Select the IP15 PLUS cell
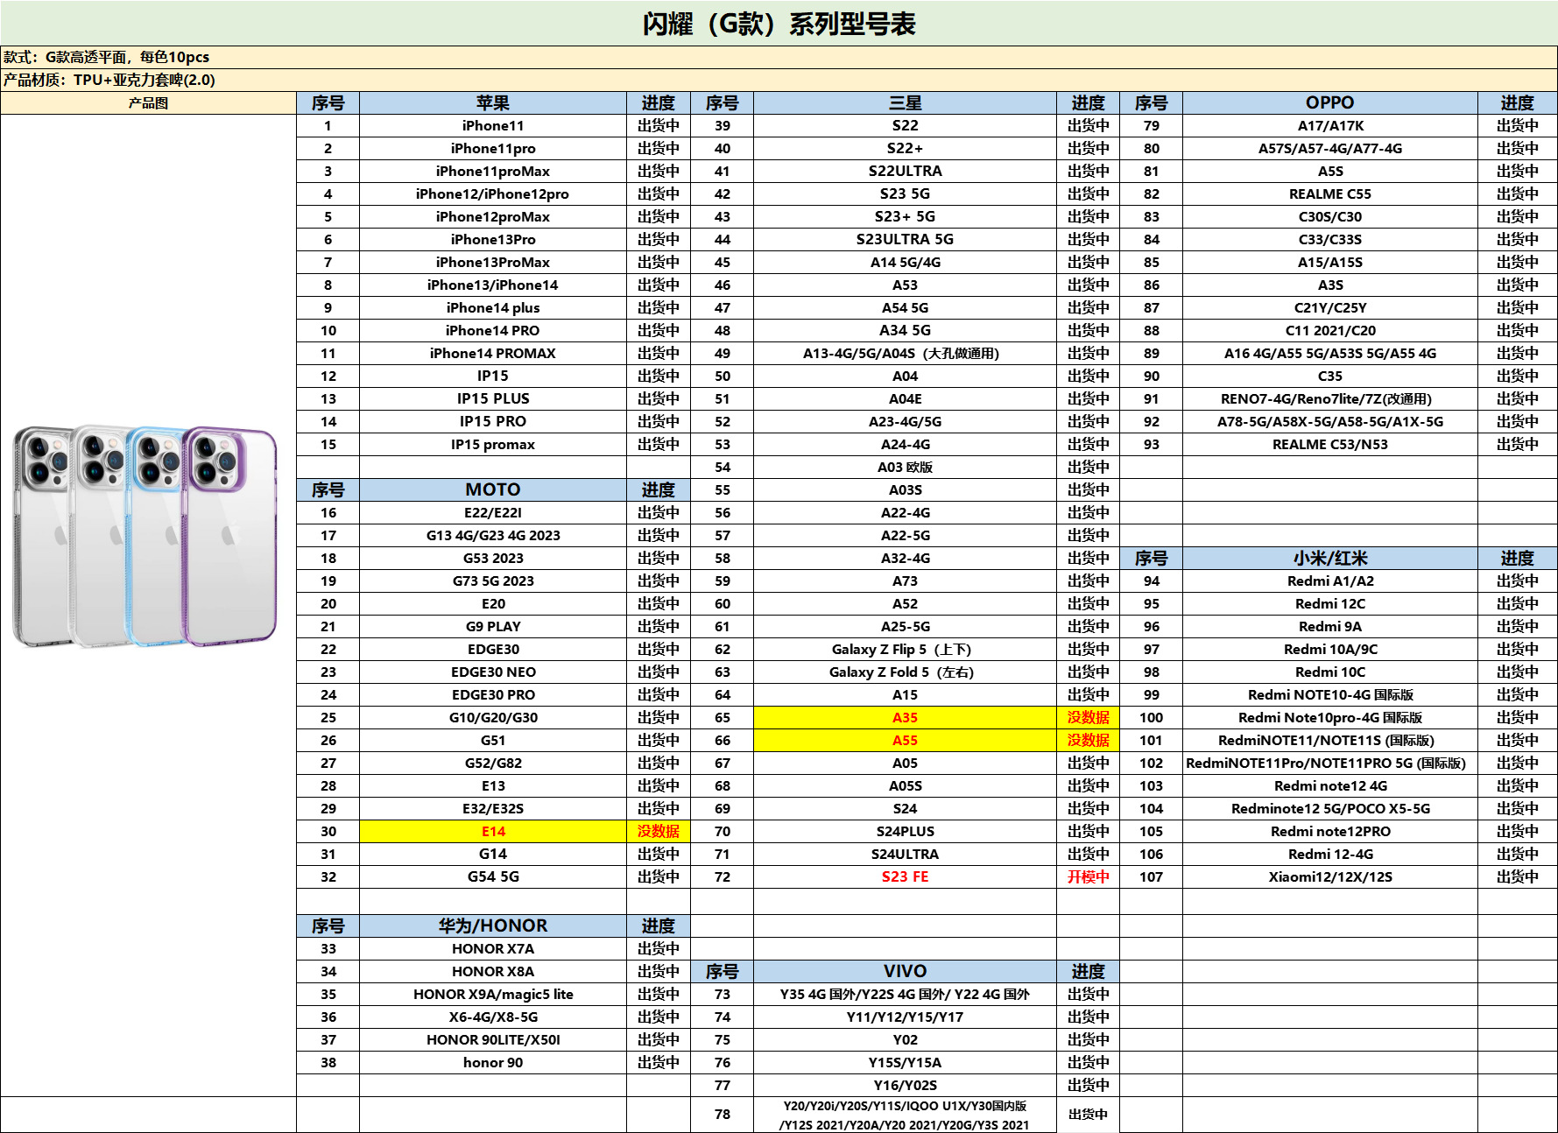 pyautogui.click(x=493, y=399)
